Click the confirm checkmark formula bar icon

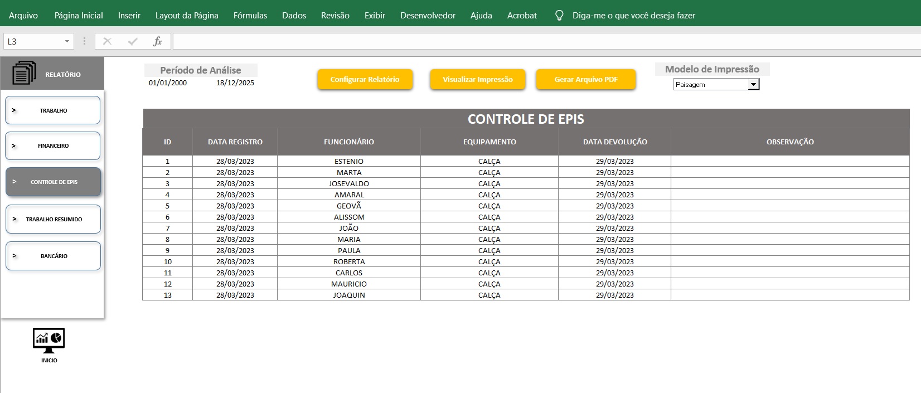tap(133, 41)
